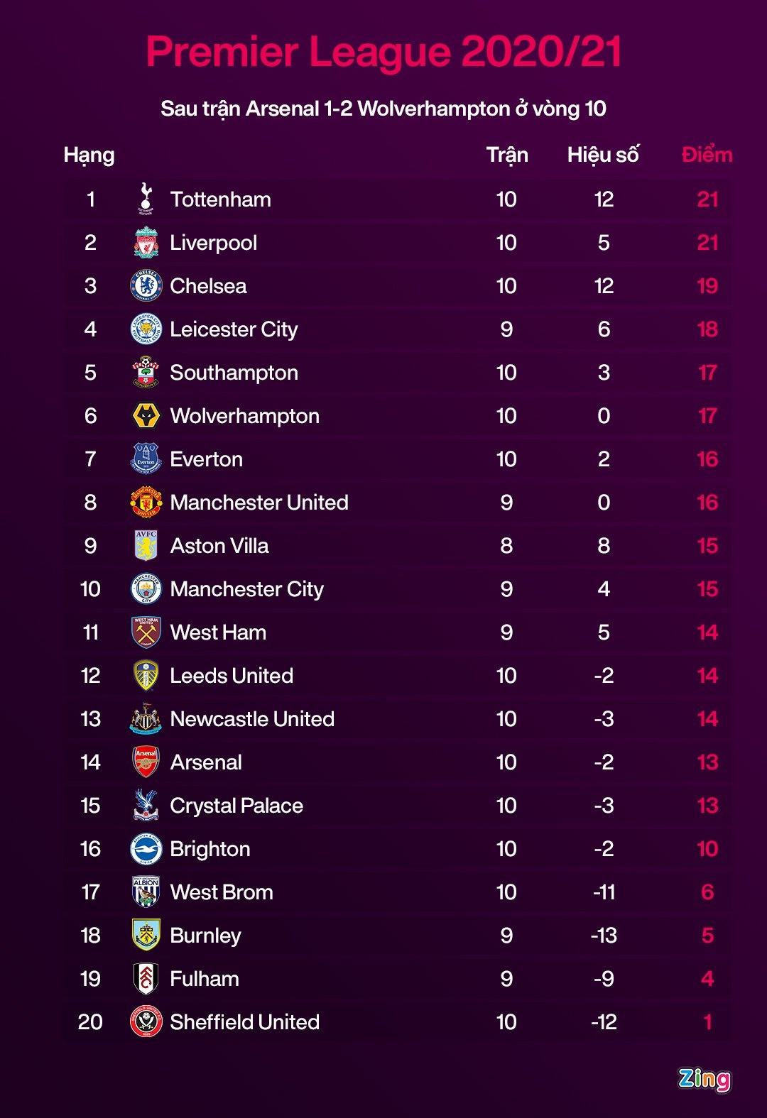Click the Chelsea badge icon
This screenshot has height=1118, width=767.
click(x=146, y=286)
